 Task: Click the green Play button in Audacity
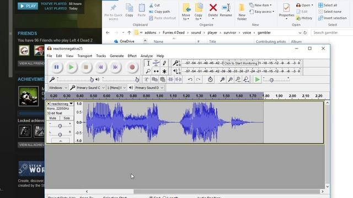71,67
